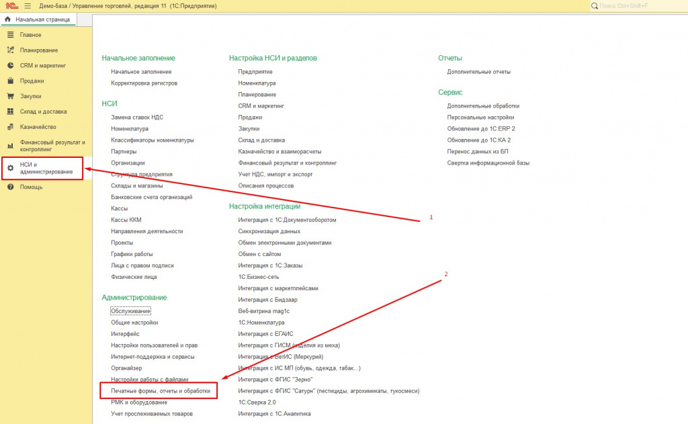
Task: Open Дополнительные обработки
Action: point(483,105)
